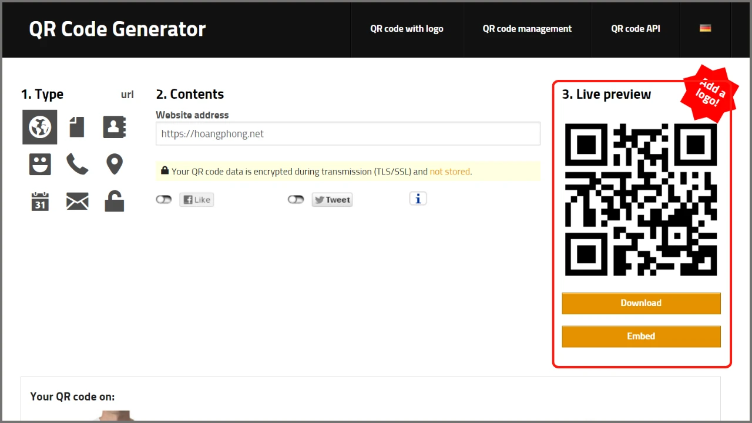Screen dimensions: 752x423
Task: Click the '3. Live preview' heading
Action: tap(606, 95)
